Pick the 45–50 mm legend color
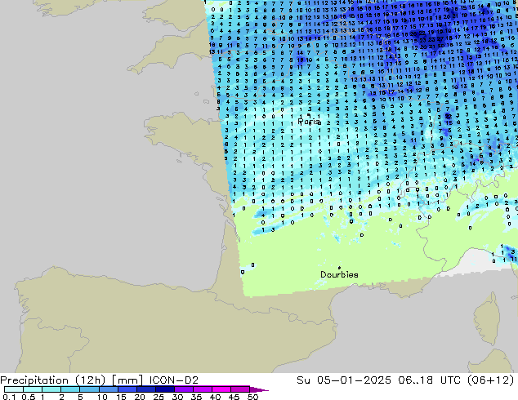 [x=240, y=389]
